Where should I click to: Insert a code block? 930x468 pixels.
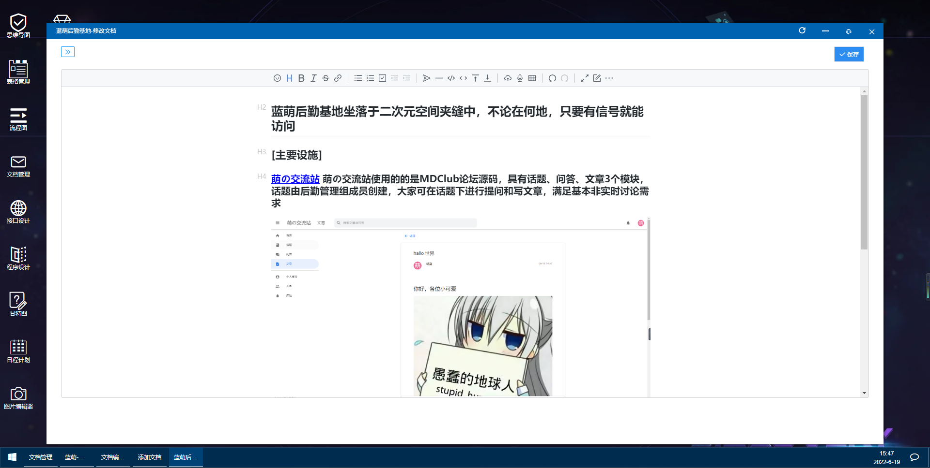pos(451,78)
